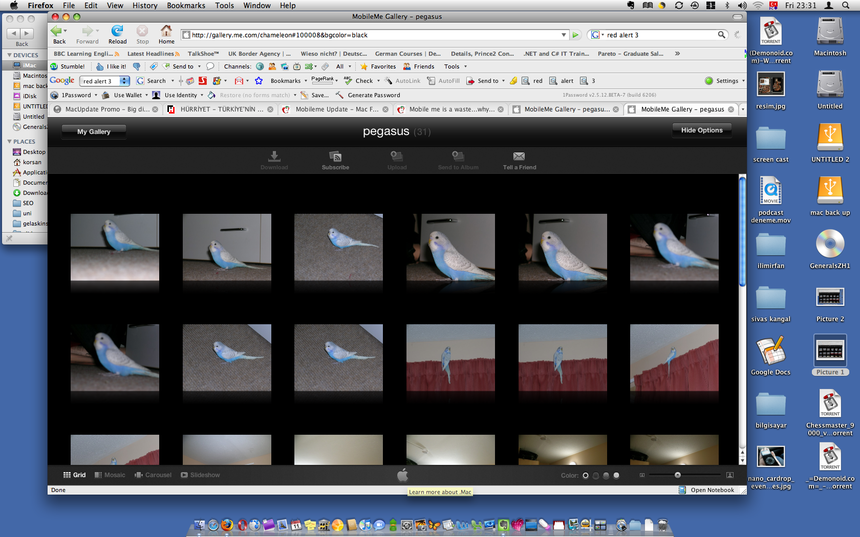Image resolution: width=860 pixels, height=537 pixels.
Task: Click the large thumbnail size icon by the slider
Action: (730, 475)
